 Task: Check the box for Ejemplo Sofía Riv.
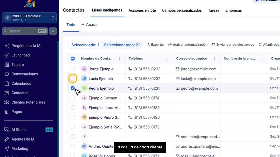click(73, 127)
